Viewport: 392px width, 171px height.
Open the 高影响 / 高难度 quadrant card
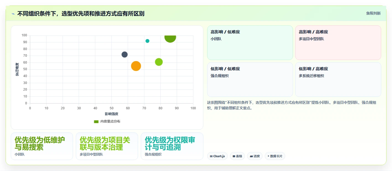pyautogui.click(x=338, y=43)
